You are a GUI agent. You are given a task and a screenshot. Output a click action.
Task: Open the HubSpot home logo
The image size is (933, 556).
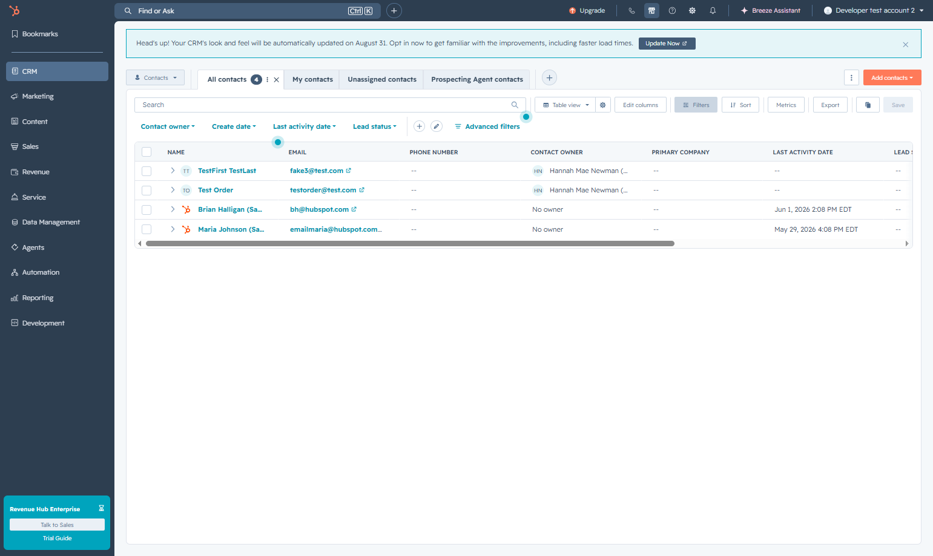(x=15, y=11)
